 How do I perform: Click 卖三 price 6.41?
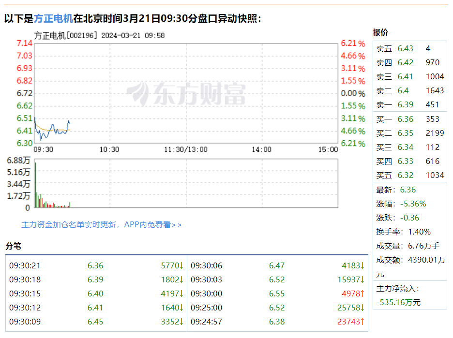[x=405, y=76]
